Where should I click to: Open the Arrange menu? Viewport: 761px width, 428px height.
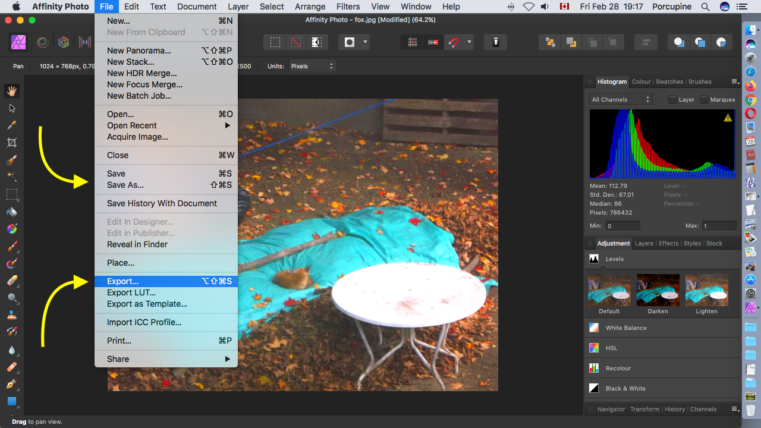point(310,7)
